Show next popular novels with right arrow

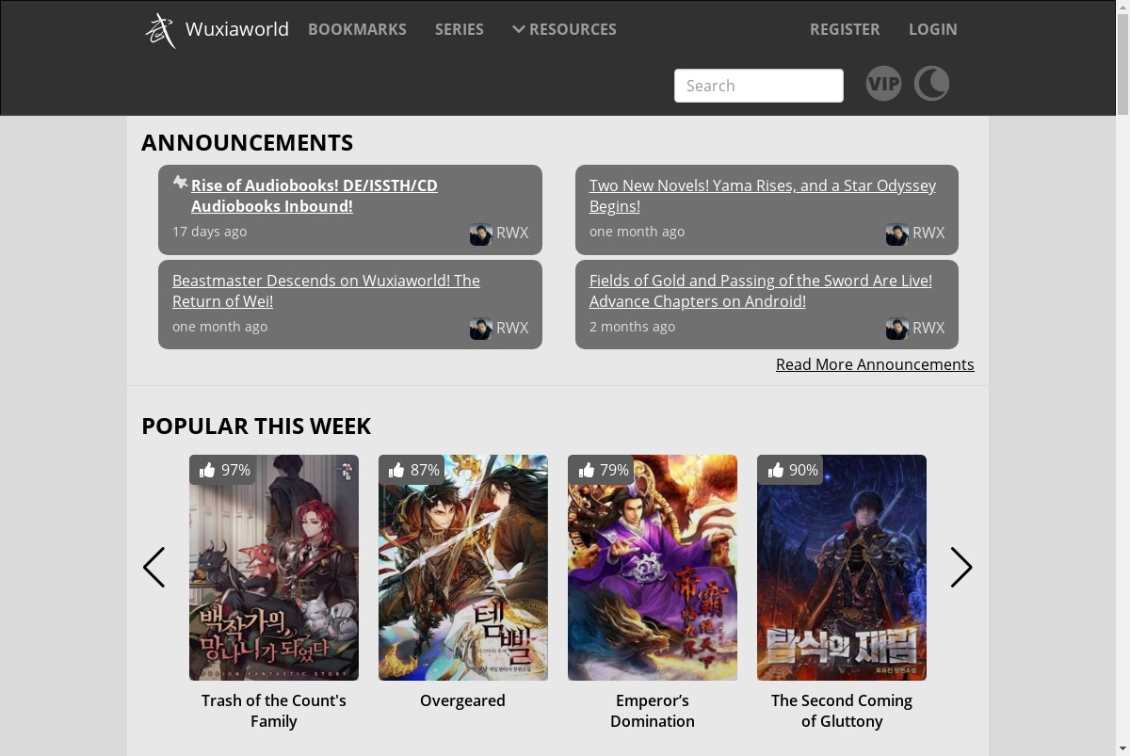(x=960, y=567)
